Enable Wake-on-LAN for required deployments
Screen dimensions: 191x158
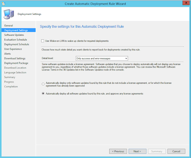point(43,41)
